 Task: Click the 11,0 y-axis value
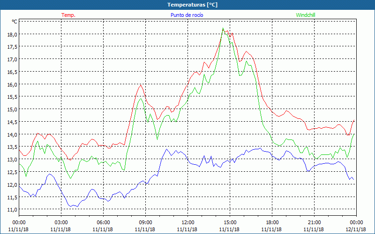tap(13, 210)
